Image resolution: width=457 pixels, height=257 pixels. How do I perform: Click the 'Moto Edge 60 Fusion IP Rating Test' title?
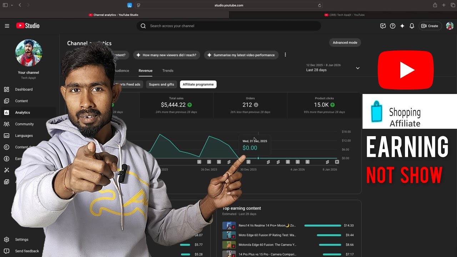click(267, 235)
